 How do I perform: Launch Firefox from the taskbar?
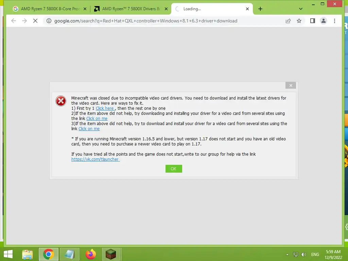91,254
